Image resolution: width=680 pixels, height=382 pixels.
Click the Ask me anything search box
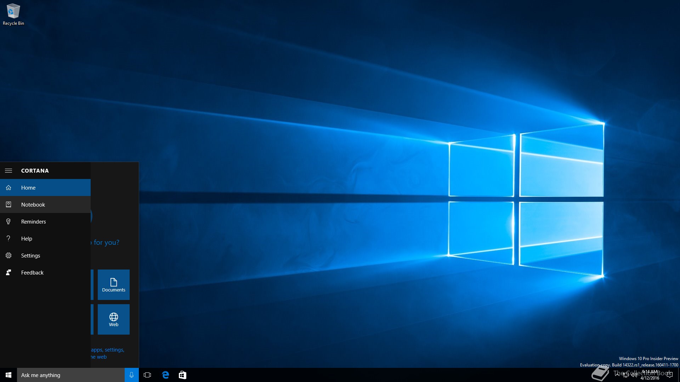[71, 375]
